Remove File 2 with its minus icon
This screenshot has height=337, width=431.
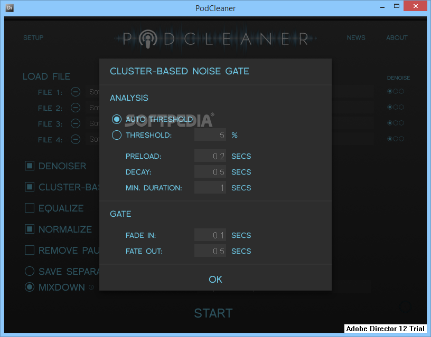pos(76,108)
